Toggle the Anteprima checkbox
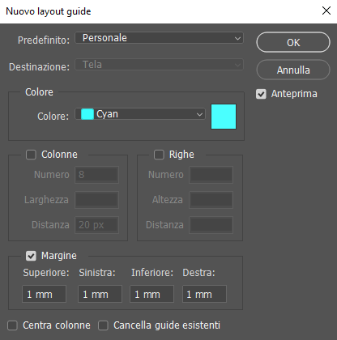The image size is (337, 340). tap(261, 94)
